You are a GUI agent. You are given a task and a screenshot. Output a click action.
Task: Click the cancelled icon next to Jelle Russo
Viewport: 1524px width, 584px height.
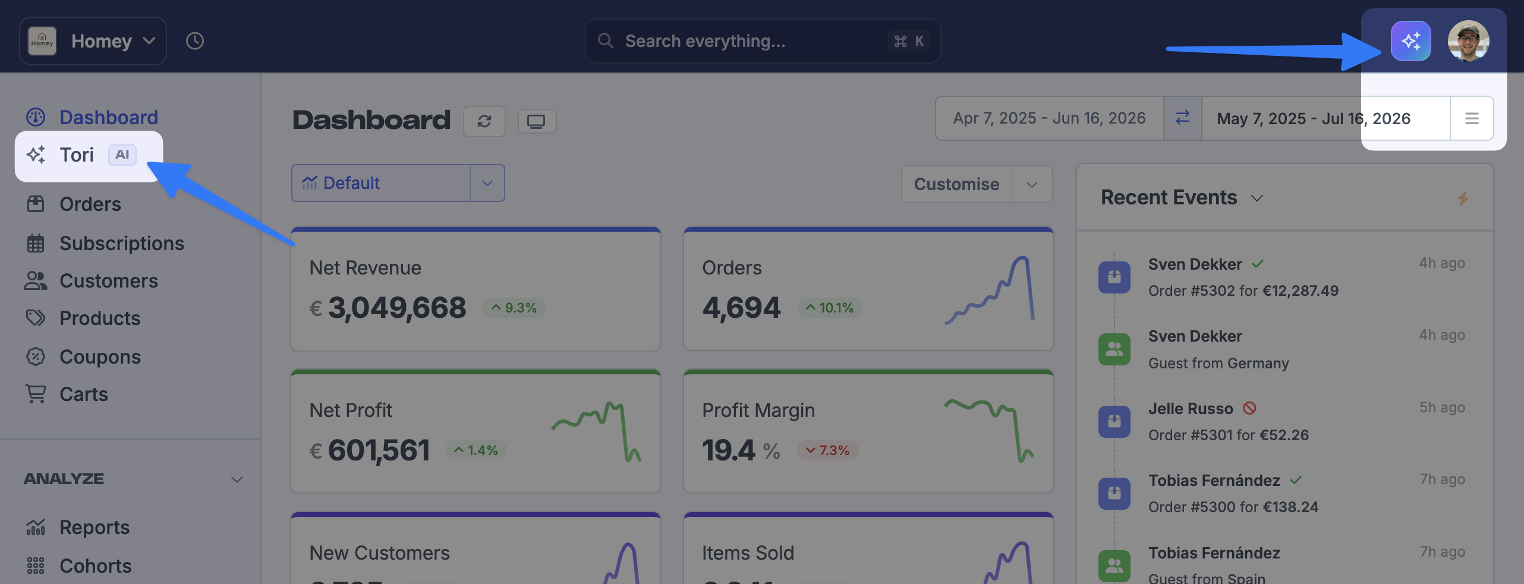1249,408
